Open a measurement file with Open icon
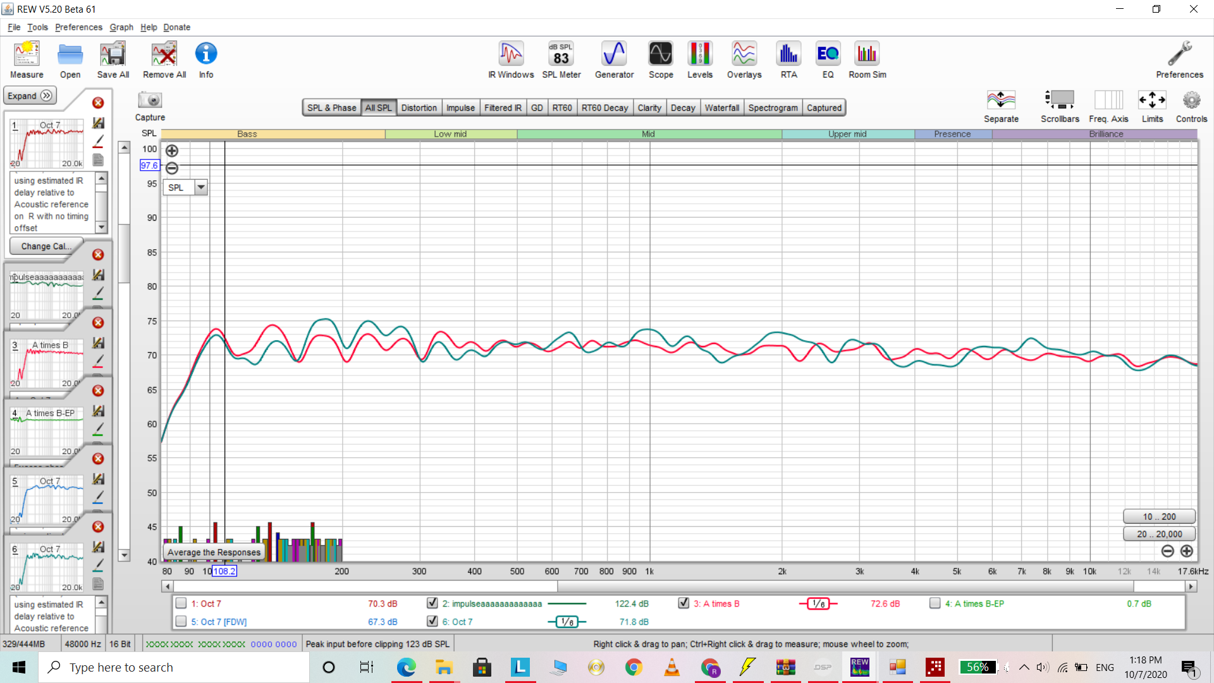The height and width of the screenshot is (683, 1214). point(70,54)
